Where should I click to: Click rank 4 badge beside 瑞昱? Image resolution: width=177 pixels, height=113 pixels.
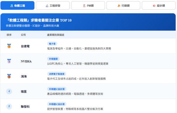(x=9, y=91)
